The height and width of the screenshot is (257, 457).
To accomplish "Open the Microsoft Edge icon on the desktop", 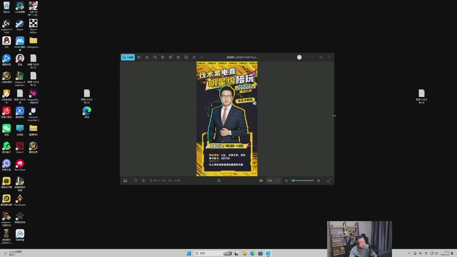I will [87, 112].
